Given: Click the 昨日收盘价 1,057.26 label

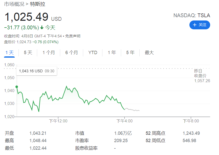Looking at the screenshot, I should pyautogui.click(x=202, y=76).
